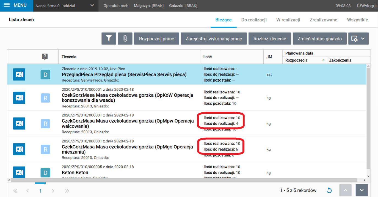Image resolution: width=378 pixels, height=197 pixels.
Task: Click the 1 - 5 z 5 rekordów text
Action: pos(298,190)
